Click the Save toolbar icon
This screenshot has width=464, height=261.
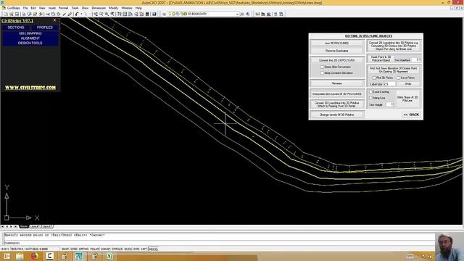tap(17, 14)
